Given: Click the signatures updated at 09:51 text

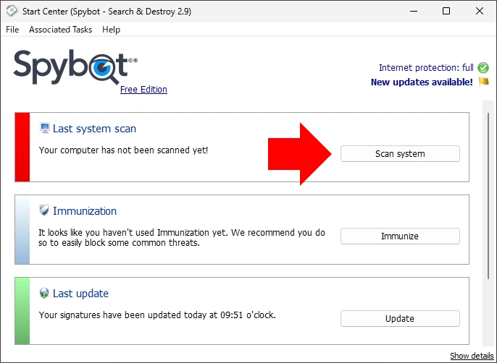Looking at the screenshot, I should coord(157,315).
